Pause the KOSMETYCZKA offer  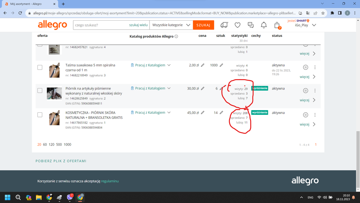point(305,115)
